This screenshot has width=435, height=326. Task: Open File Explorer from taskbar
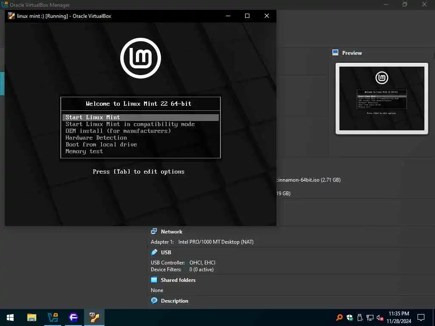coord(31,318)
